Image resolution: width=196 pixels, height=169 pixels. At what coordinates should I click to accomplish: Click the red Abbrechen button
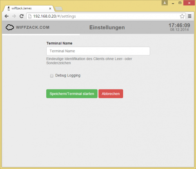pyautogui.click(x=111, y=94)
